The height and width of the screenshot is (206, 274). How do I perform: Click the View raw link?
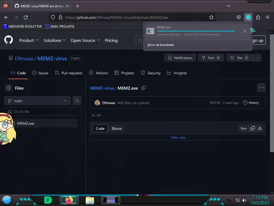(178, 137)
